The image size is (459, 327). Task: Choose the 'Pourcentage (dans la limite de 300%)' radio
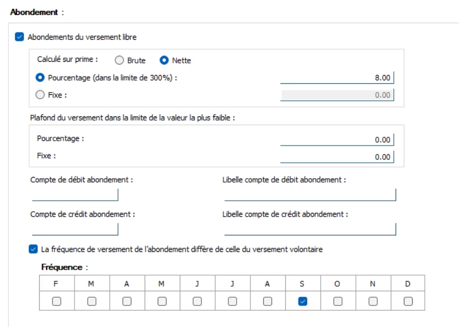(x=40, y=78)
